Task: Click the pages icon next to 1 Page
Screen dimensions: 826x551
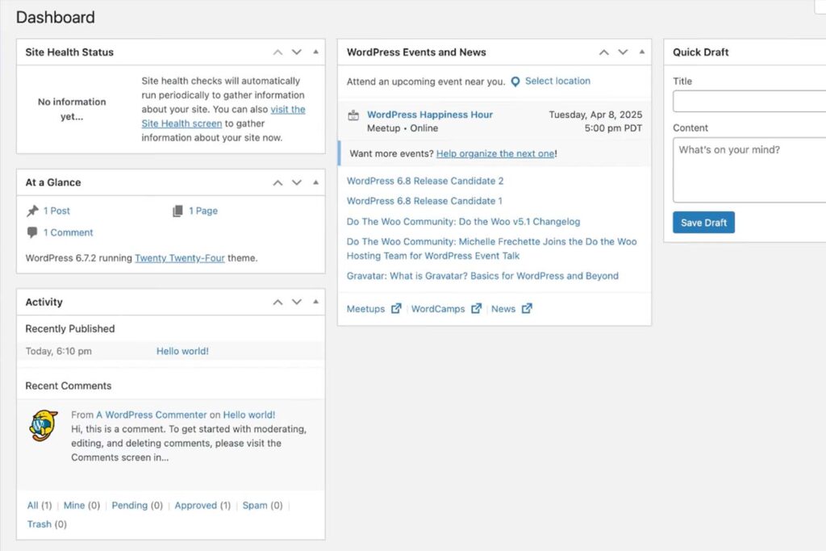Action: (177, 211)
